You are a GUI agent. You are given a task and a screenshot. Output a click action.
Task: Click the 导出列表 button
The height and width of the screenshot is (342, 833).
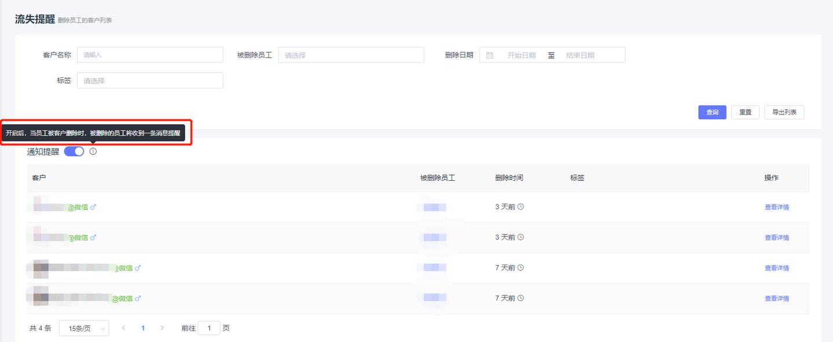784,113
